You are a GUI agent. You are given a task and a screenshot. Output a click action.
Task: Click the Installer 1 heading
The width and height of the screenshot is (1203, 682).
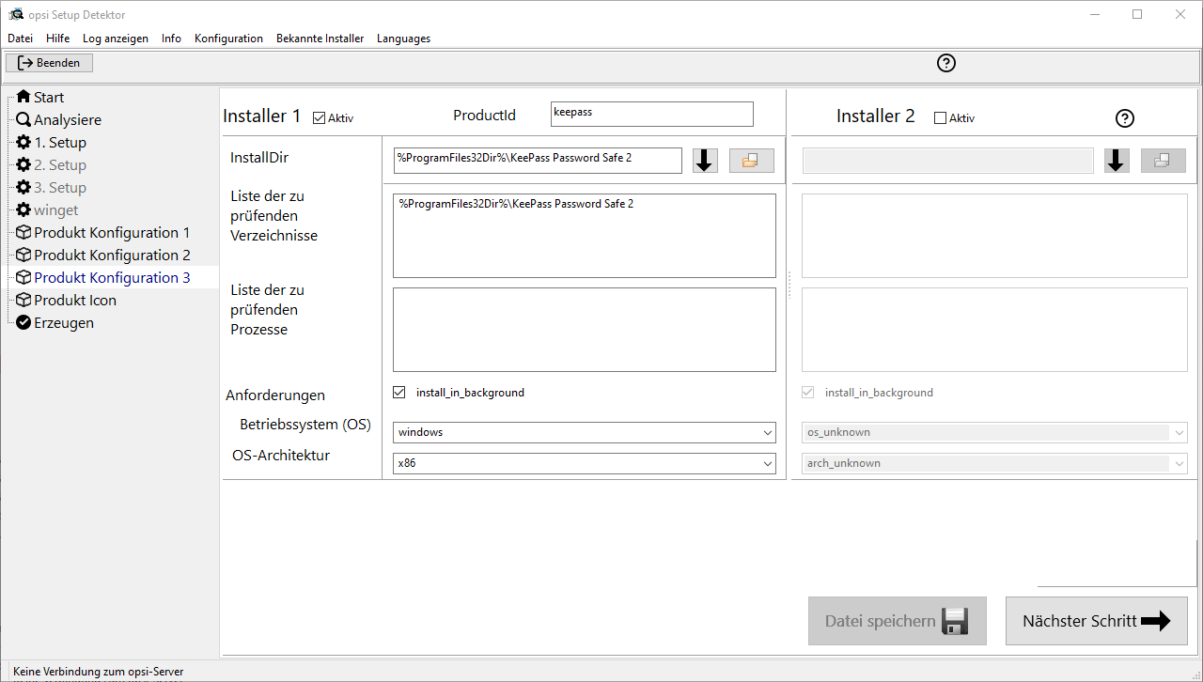click(262, 116)
